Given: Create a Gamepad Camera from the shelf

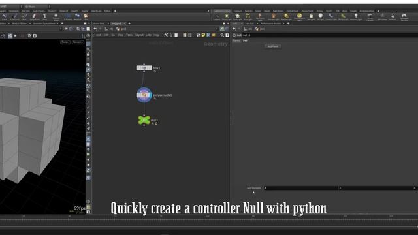Looking at the screenshot, I should pyautogui.click(x=404, y=18).
